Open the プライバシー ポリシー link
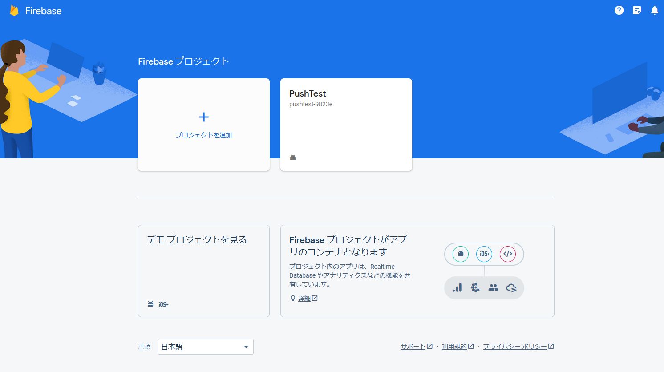The image size is (664, 372). (515, 347)
